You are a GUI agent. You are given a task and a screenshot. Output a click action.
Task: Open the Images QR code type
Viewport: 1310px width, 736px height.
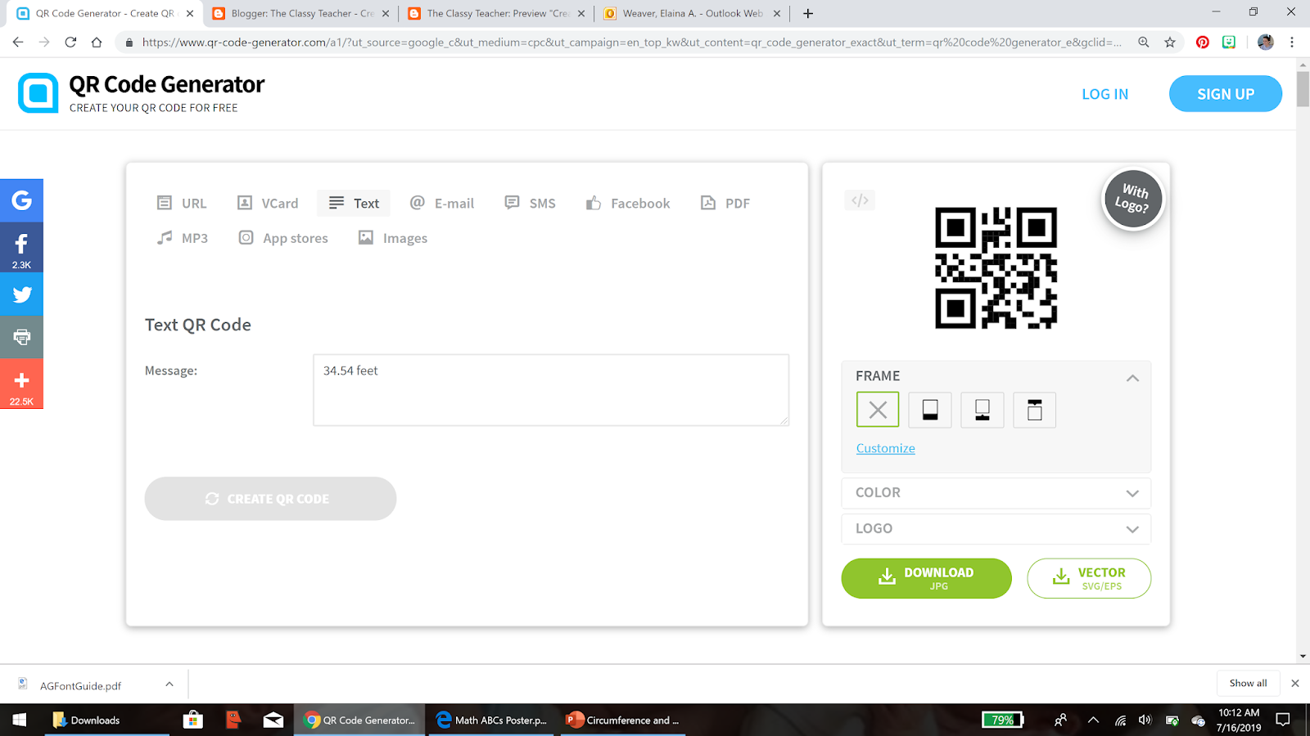tap(393, 238)
